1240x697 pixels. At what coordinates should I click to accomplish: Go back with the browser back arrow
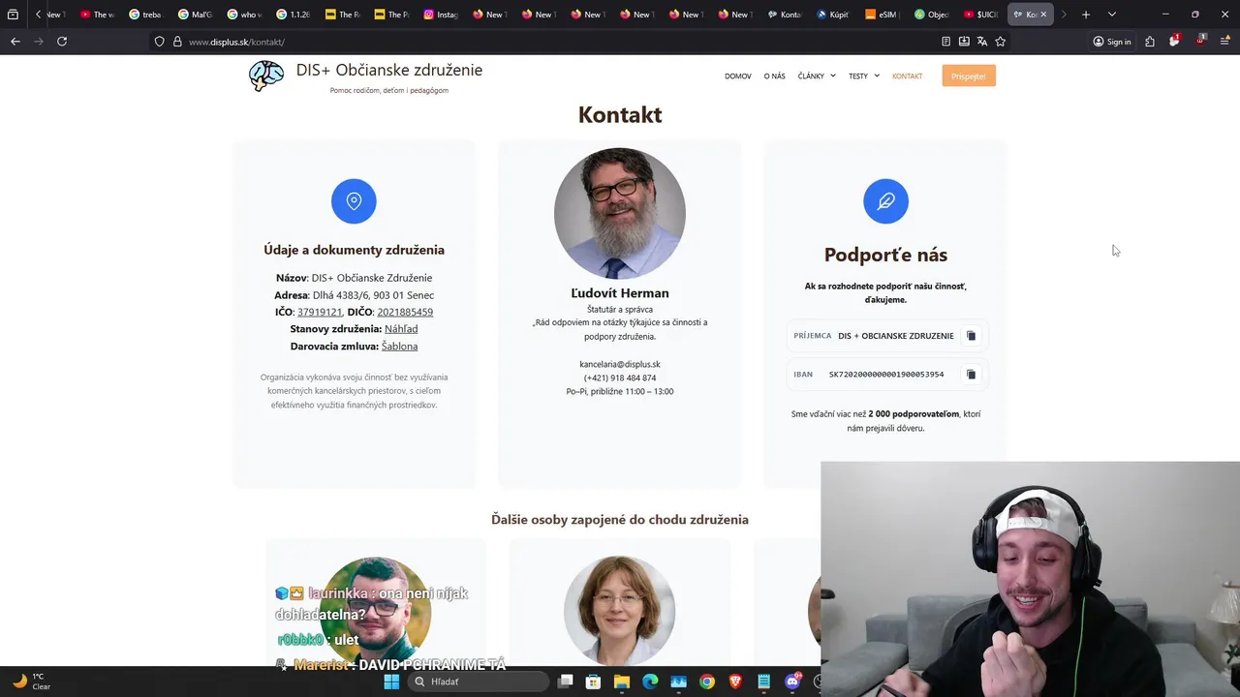click(15, 42)
